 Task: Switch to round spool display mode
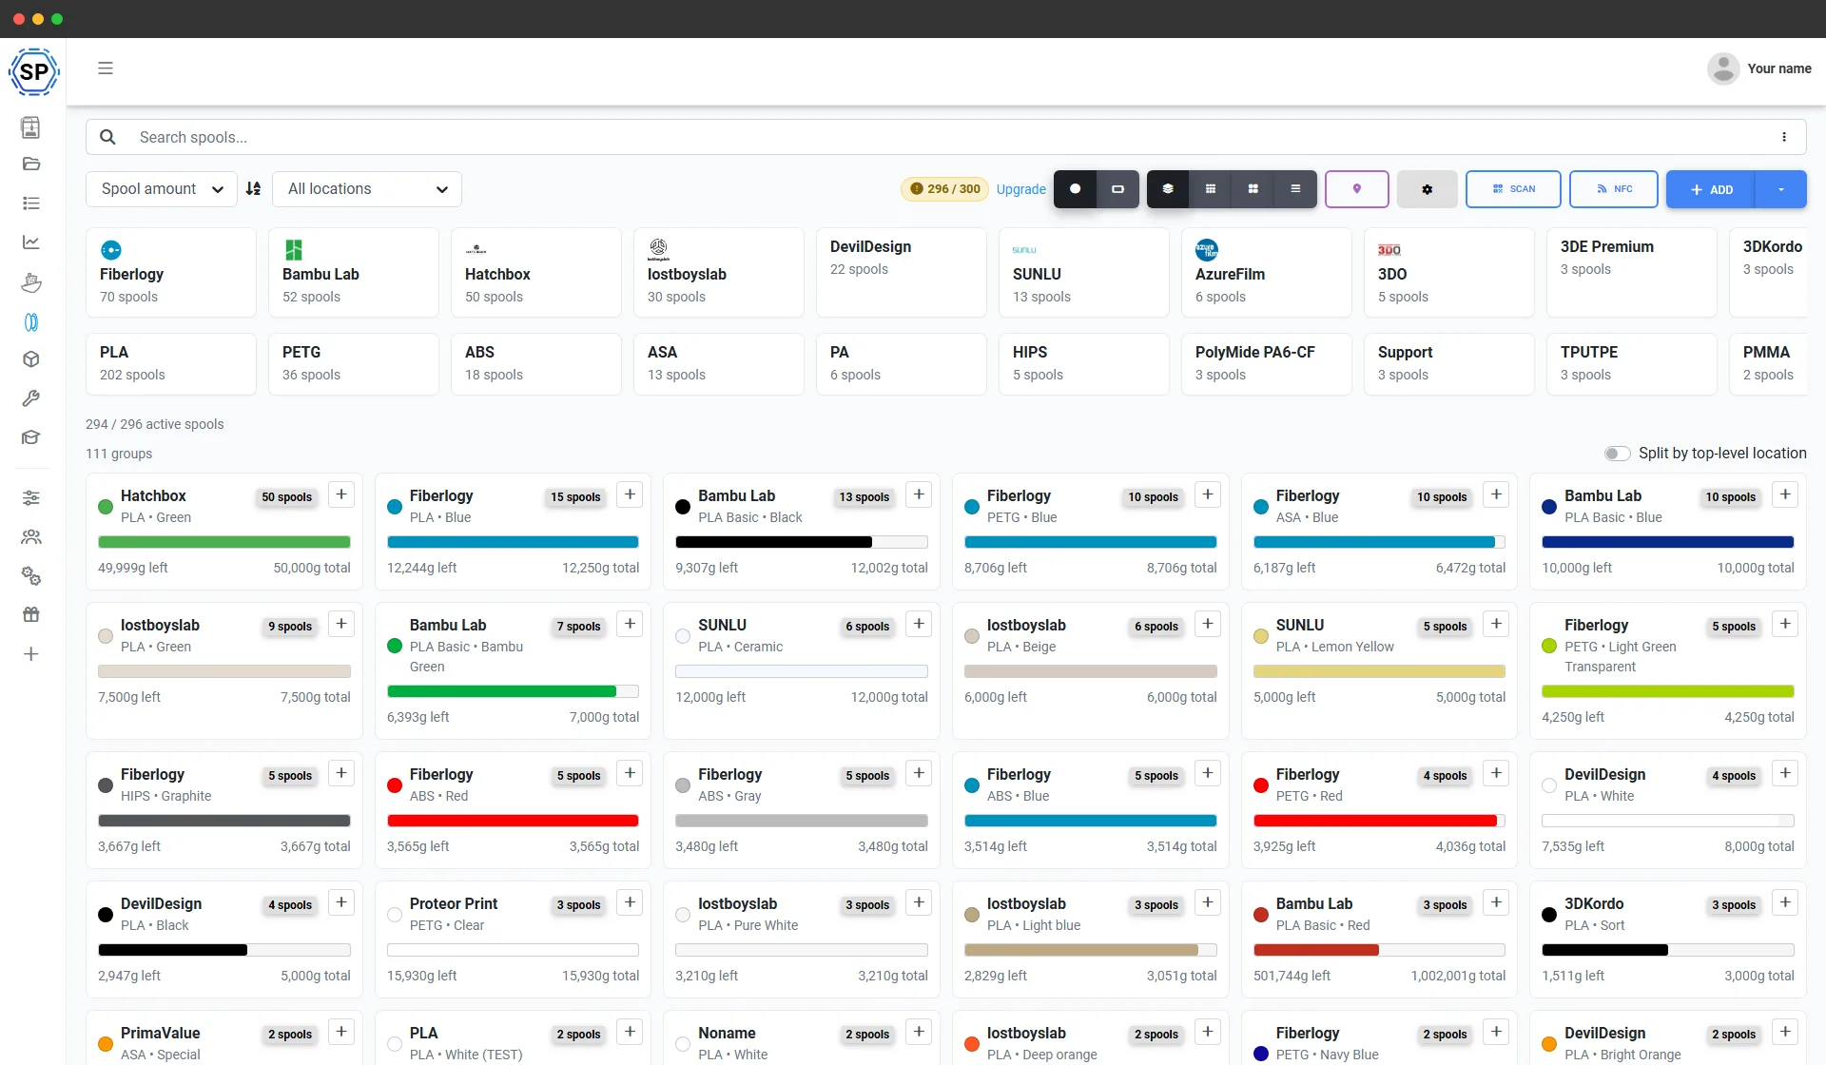pos(1075,189)
